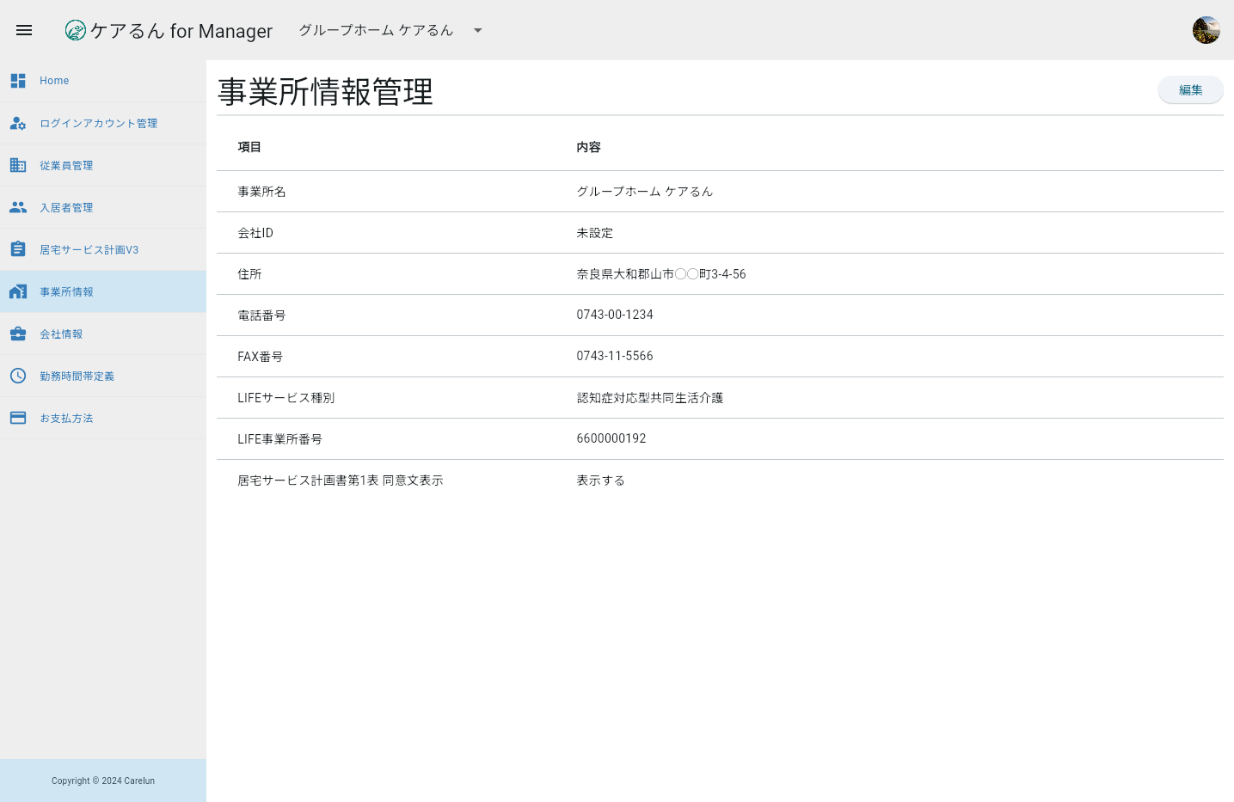Open the グループホーム ケアるん facility dropdown

[375, 30]
